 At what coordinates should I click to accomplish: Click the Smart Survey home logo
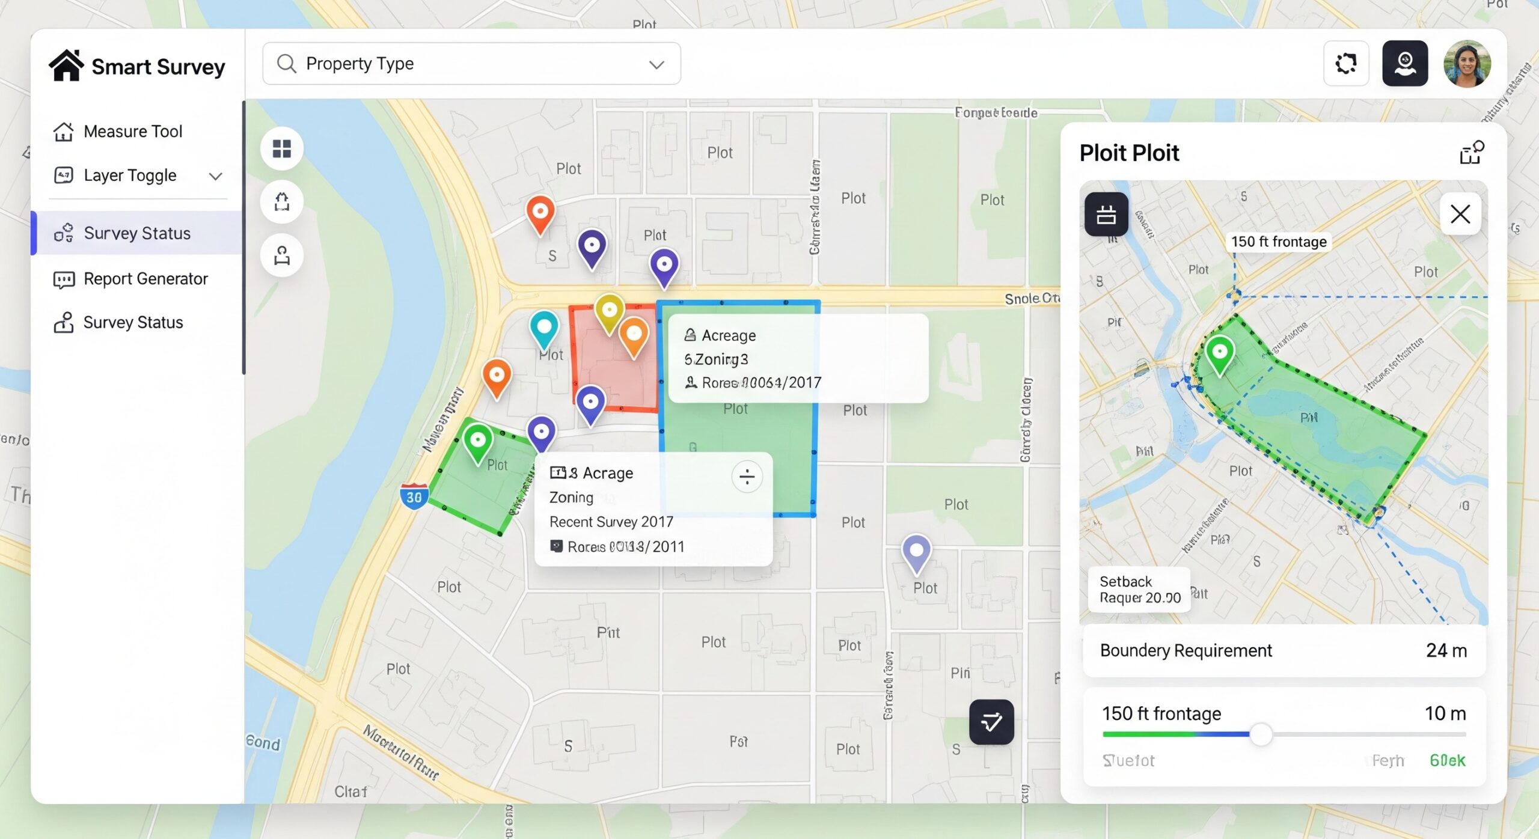[66, 66]
